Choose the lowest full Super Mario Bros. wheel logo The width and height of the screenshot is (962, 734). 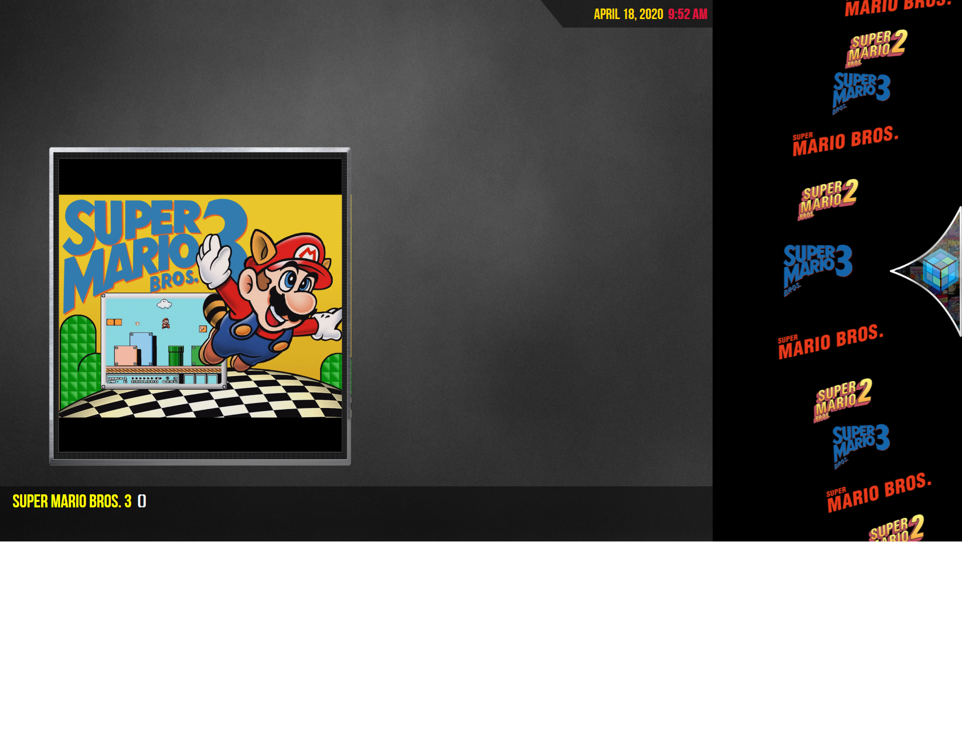pyautogui.click(x=879, y=492)
